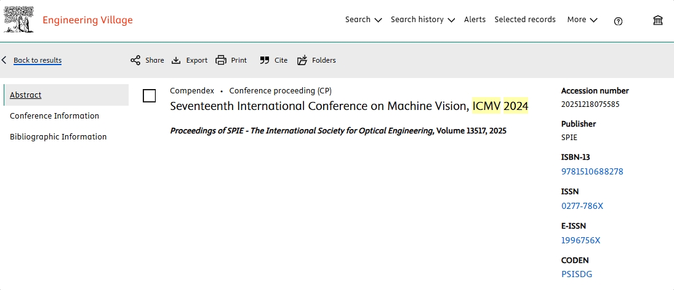
Task: Click the Share label
Action: (x=154, y=60)
